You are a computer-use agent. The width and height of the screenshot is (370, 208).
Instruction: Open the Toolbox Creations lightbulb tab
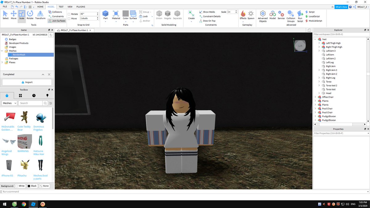[47, 96]
